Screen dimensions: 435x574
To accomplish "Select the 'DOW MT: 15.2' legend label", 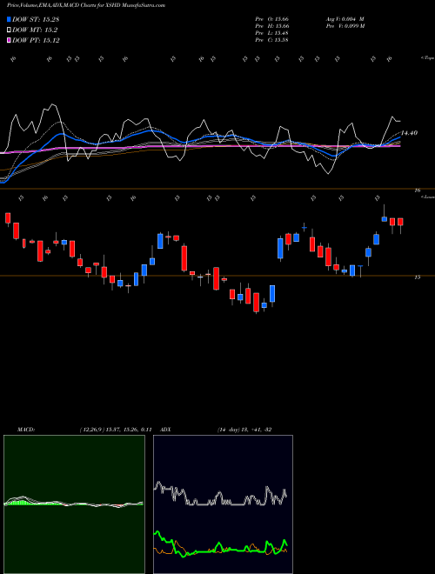I will [x=35, y=30].
